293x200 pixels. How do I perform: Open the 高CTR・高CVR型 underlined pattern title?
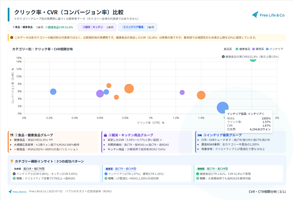[x=217, y=169]
